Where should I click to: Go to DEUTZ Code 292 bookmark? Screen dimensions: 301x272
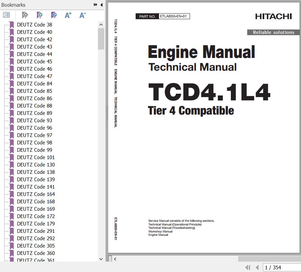click(x=36, y=238)
